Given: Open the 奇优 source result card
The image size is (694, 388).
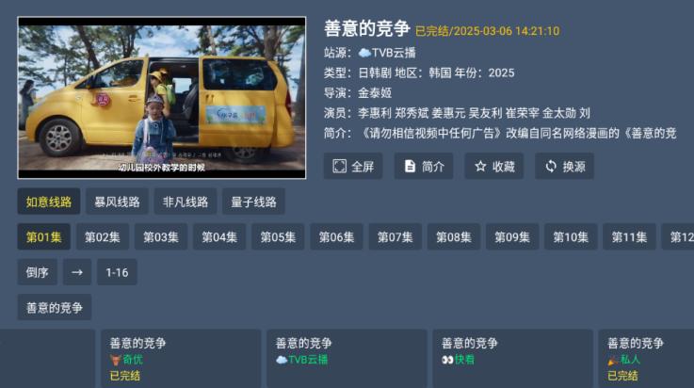Looking at the screenshot, I should click(x=180, y=359).
